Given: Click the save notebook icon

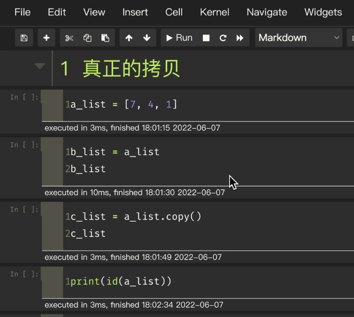Looking at the screenshot, I should point(24,38).
